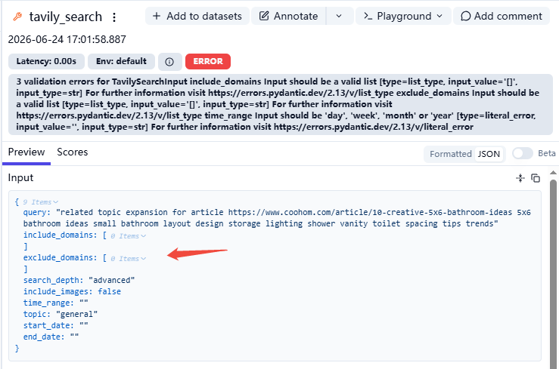Open the Playground dropdown
Screen dimensions: 559x369
(403, 16)
